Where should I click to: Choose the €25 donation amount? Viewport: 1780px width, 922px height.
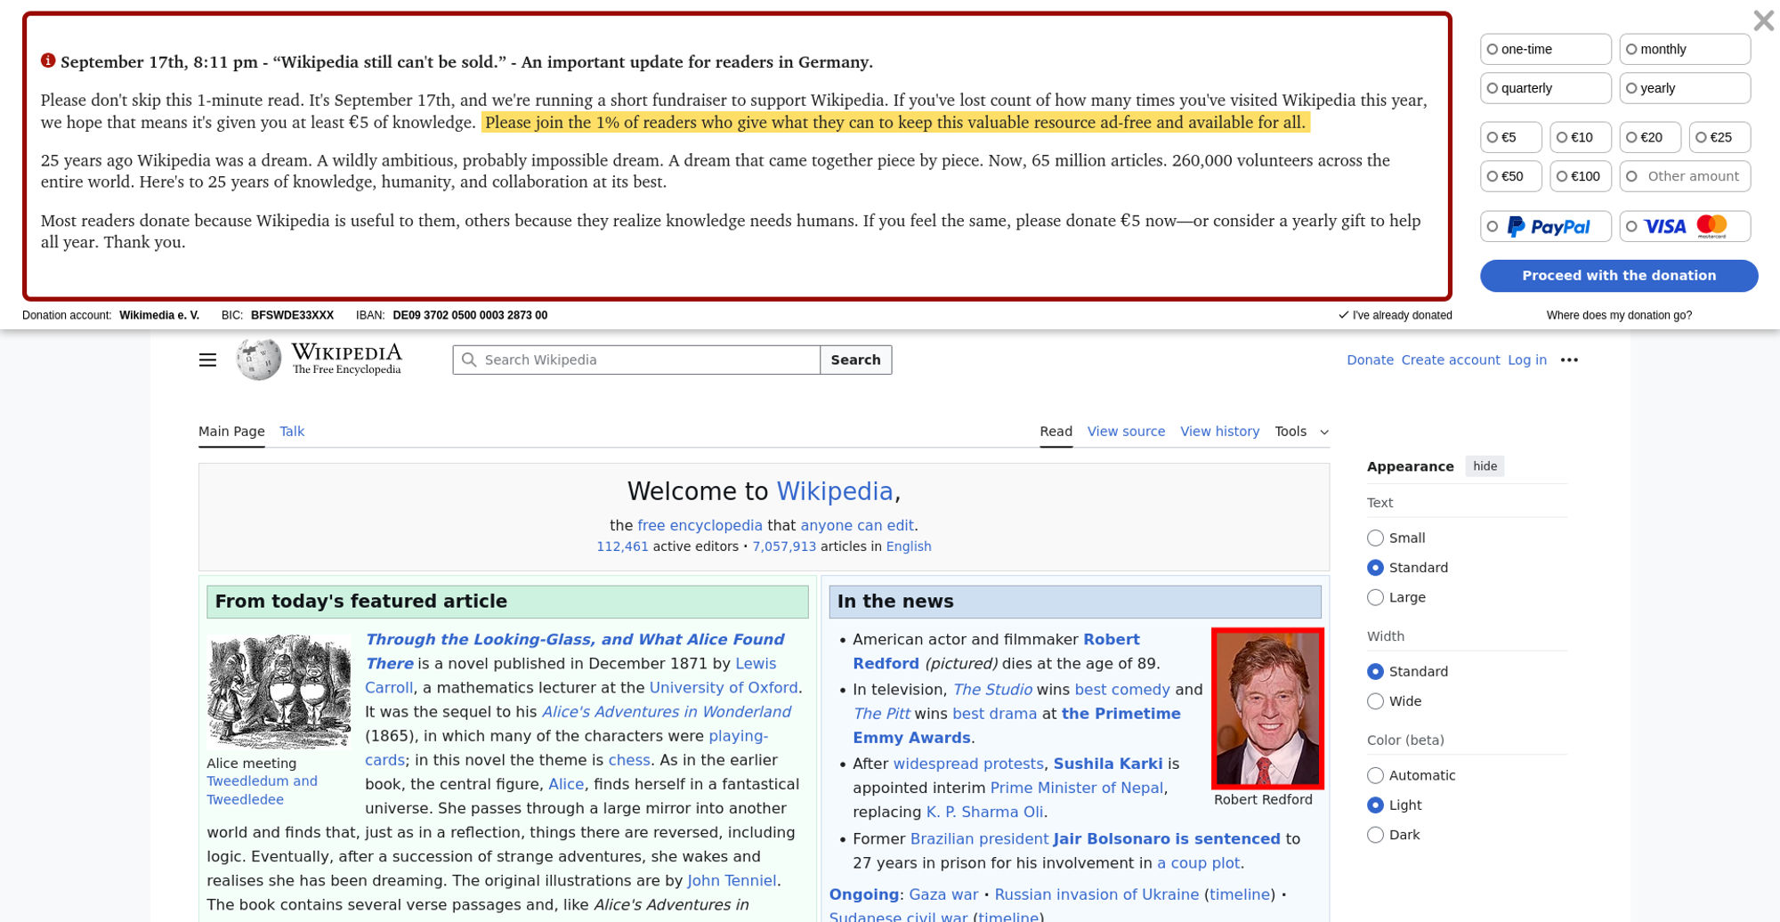pyautogui.click(x=1719, y=137)
